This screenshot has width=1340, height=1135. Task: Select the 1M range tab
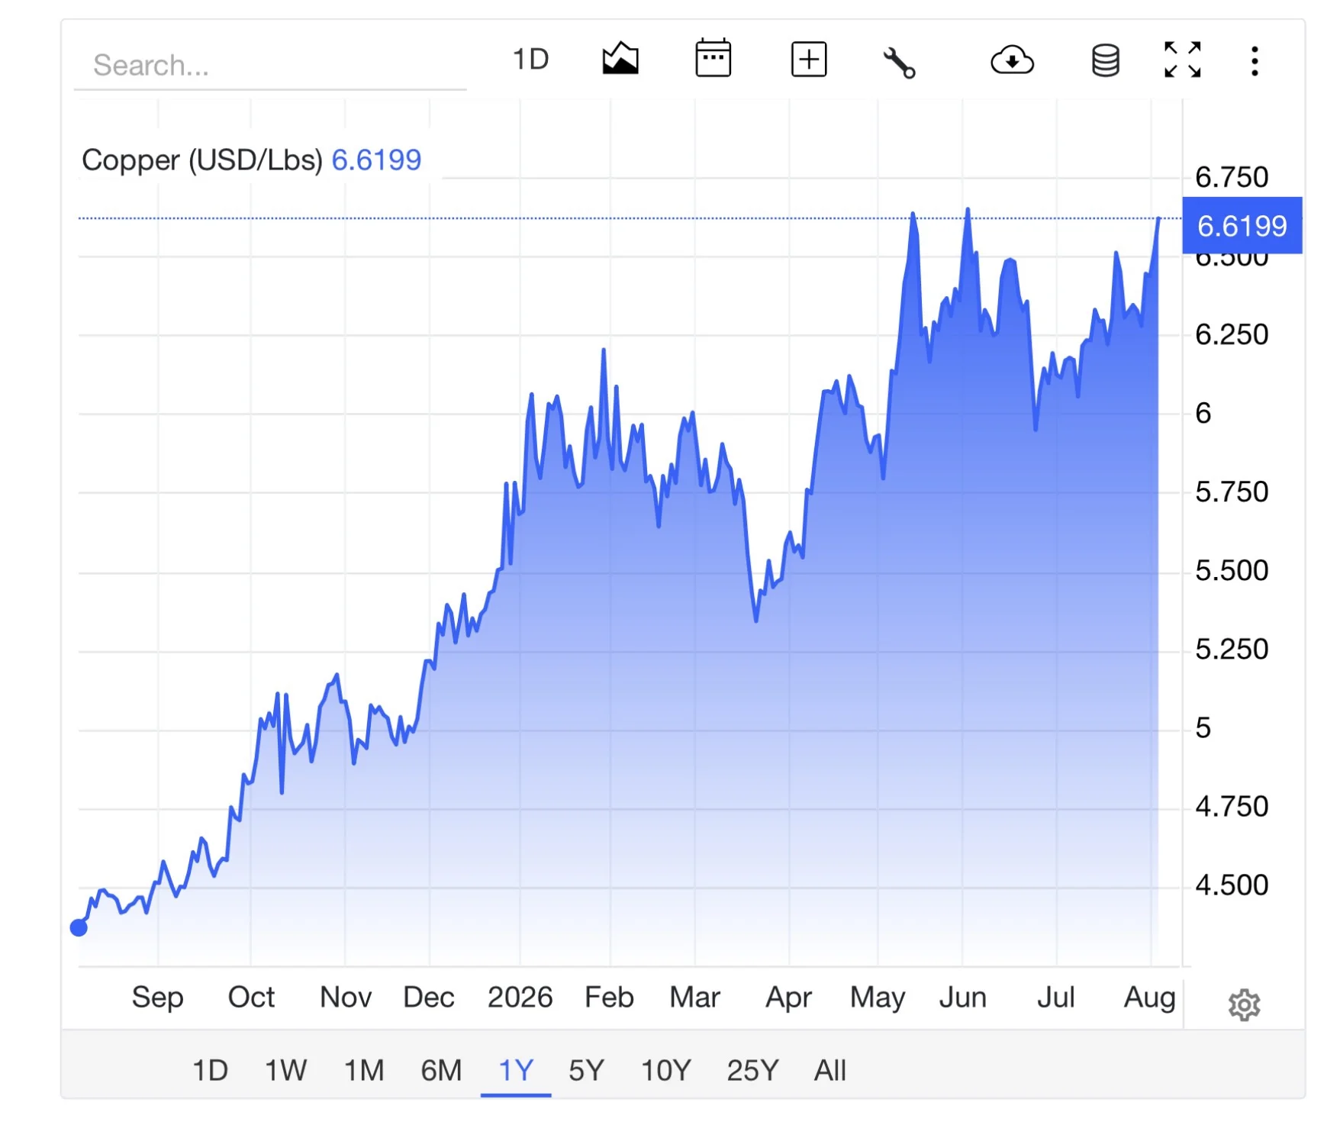pos(363,1070)
